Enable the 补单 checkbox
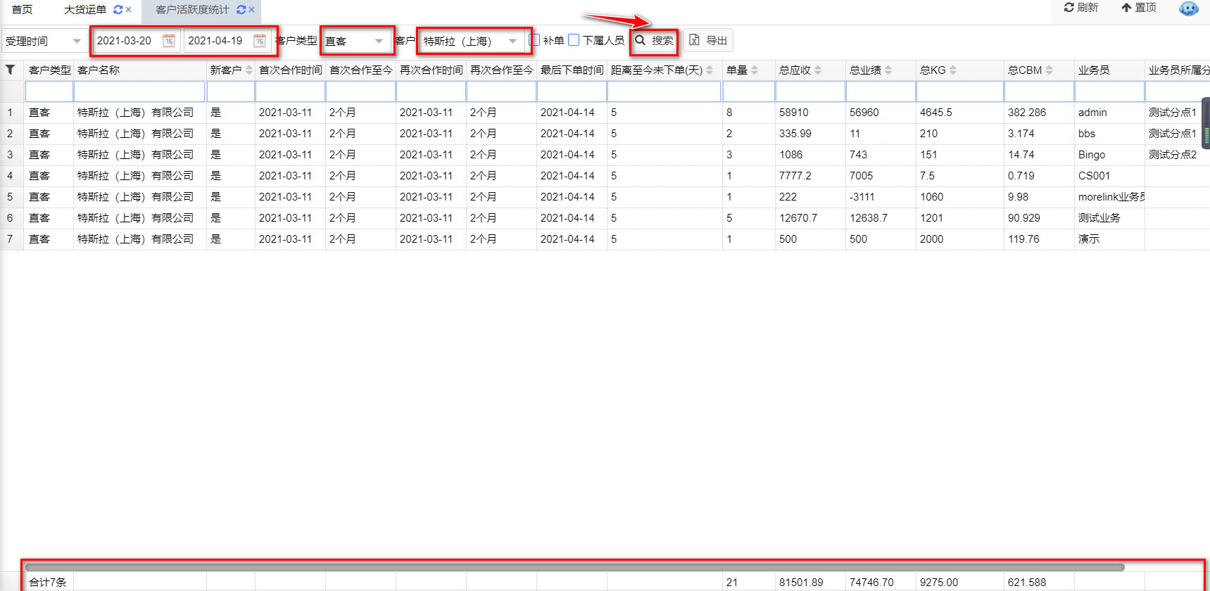Screen dimensions: 1210x591 pos(535,40)
